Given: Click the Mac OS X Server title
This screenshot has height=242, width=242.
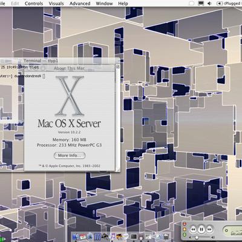Looking at the screenshot, I should point(69,123).
